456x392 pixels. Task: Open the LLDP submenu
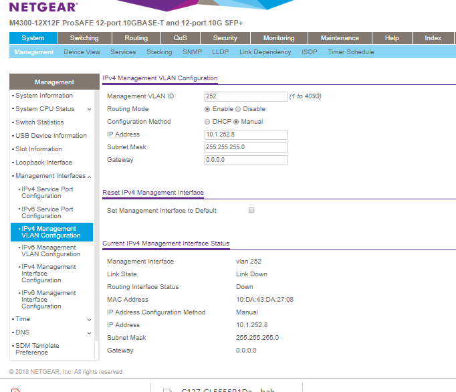click(220, 52)
